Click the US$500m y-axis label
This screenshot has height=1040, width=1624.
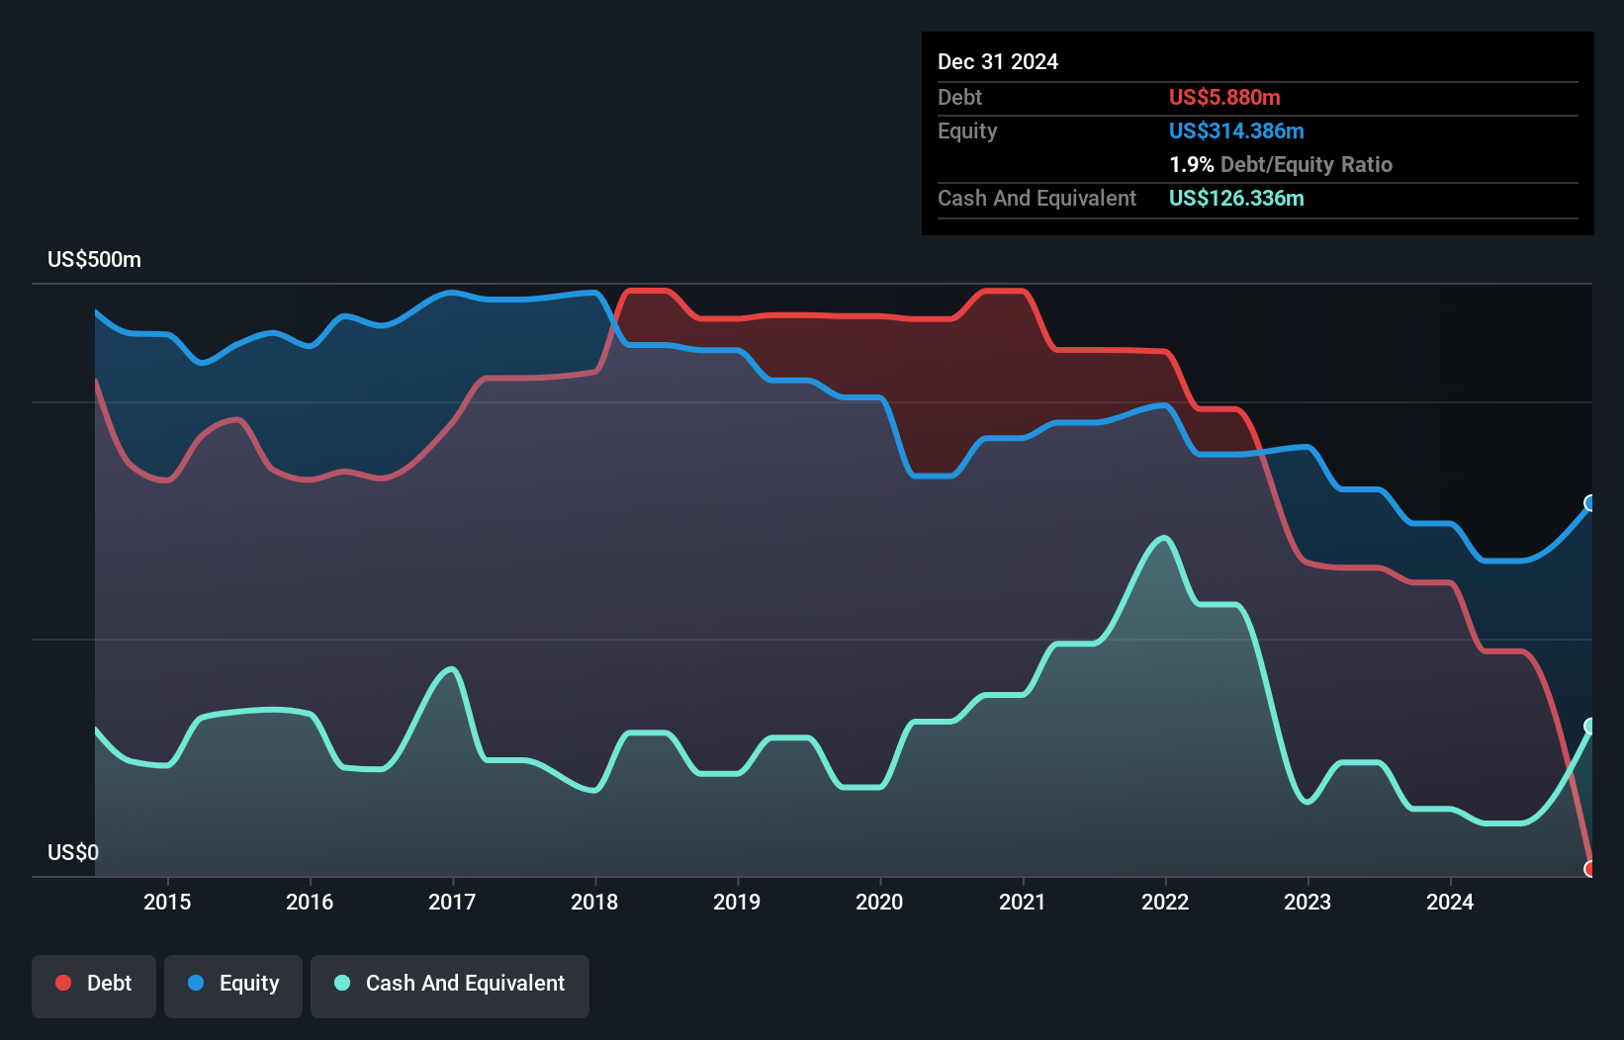point(95,260)
